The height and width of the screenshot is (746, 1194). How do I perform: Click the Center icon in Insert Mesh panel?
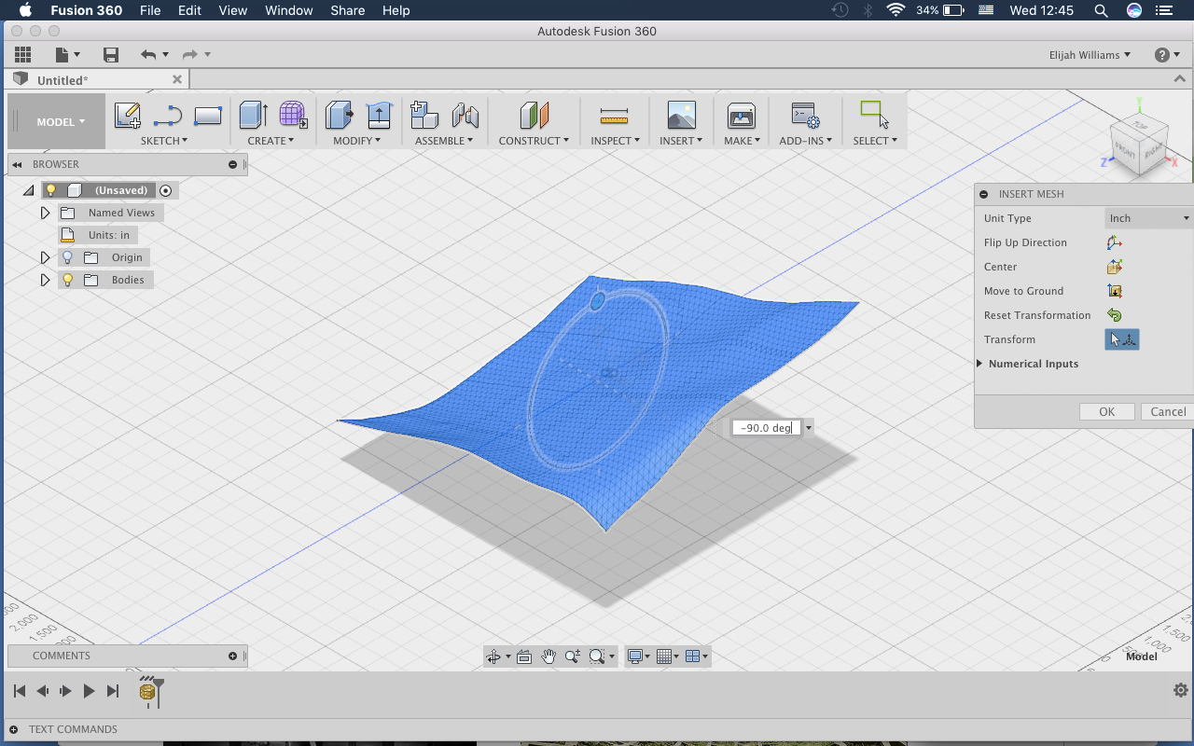click(1115, 267)
